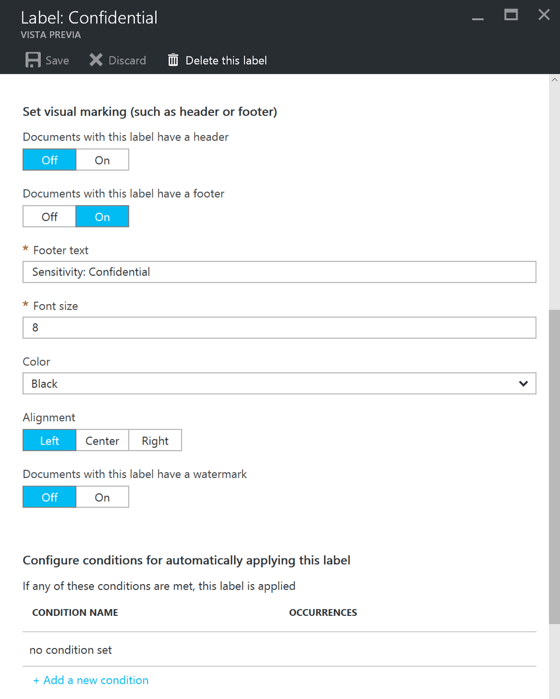This screenshot has height=699, width=560.
Task: Maximize the Label blade window
Action: 511,15
